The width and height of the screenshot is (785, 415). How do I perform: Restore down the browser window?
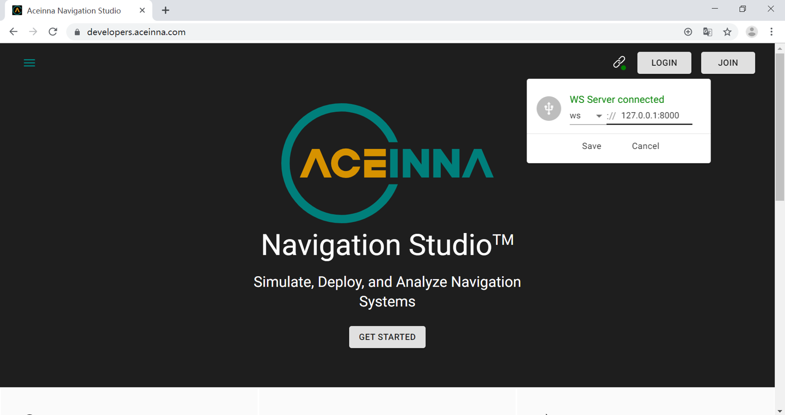(743, 9)
